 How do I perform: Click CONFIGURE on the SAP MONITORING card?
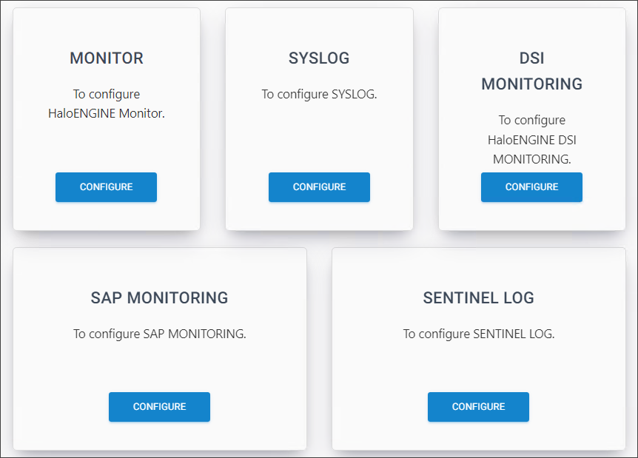[x=159, y=407]
